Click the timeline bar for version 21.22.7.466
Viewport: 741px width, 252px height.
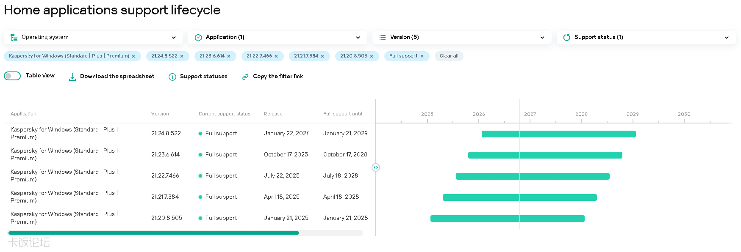pos(533,176)
